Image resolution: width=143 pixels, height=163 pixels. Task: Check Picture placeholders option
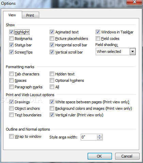(x=52, y=39)
